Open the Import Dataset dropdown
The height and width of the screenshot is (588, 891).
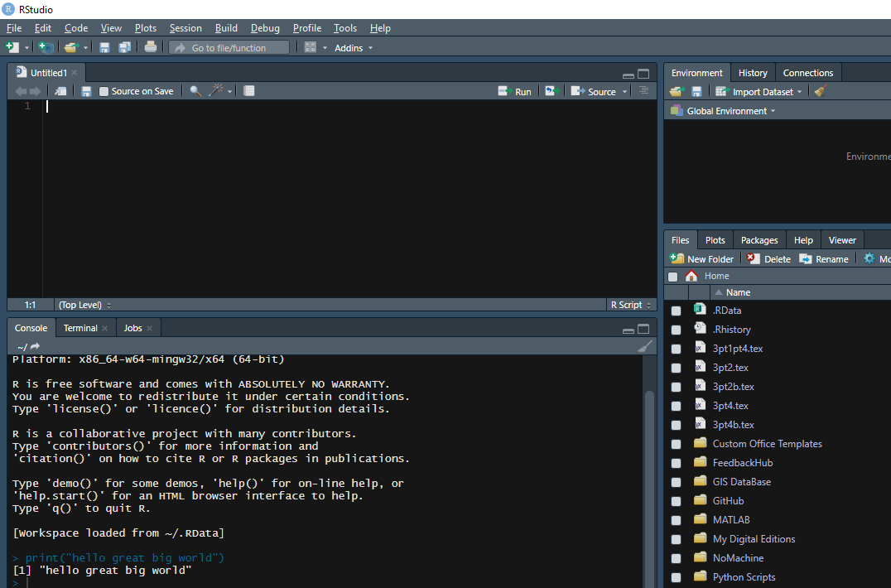click(x=759, y=91)
